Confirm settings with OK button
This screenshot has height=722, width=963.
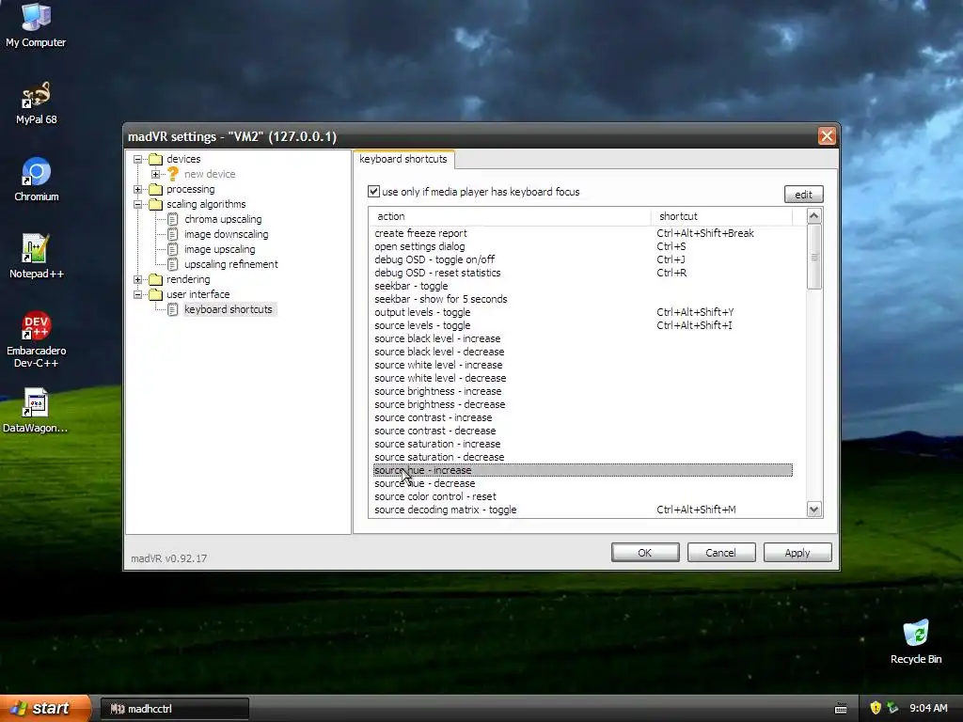pyautogui.click(x=645, y=553)
